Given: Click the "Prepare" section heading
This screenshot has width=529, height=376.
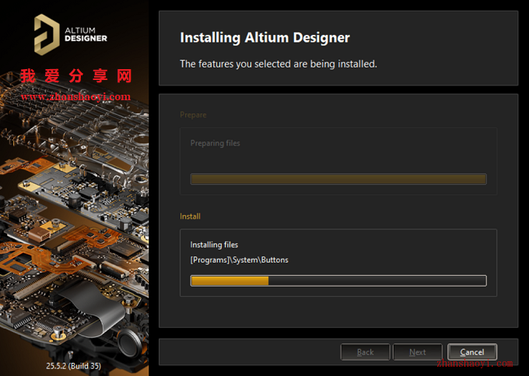Looking at the screenshot, I should coord(193,115).
